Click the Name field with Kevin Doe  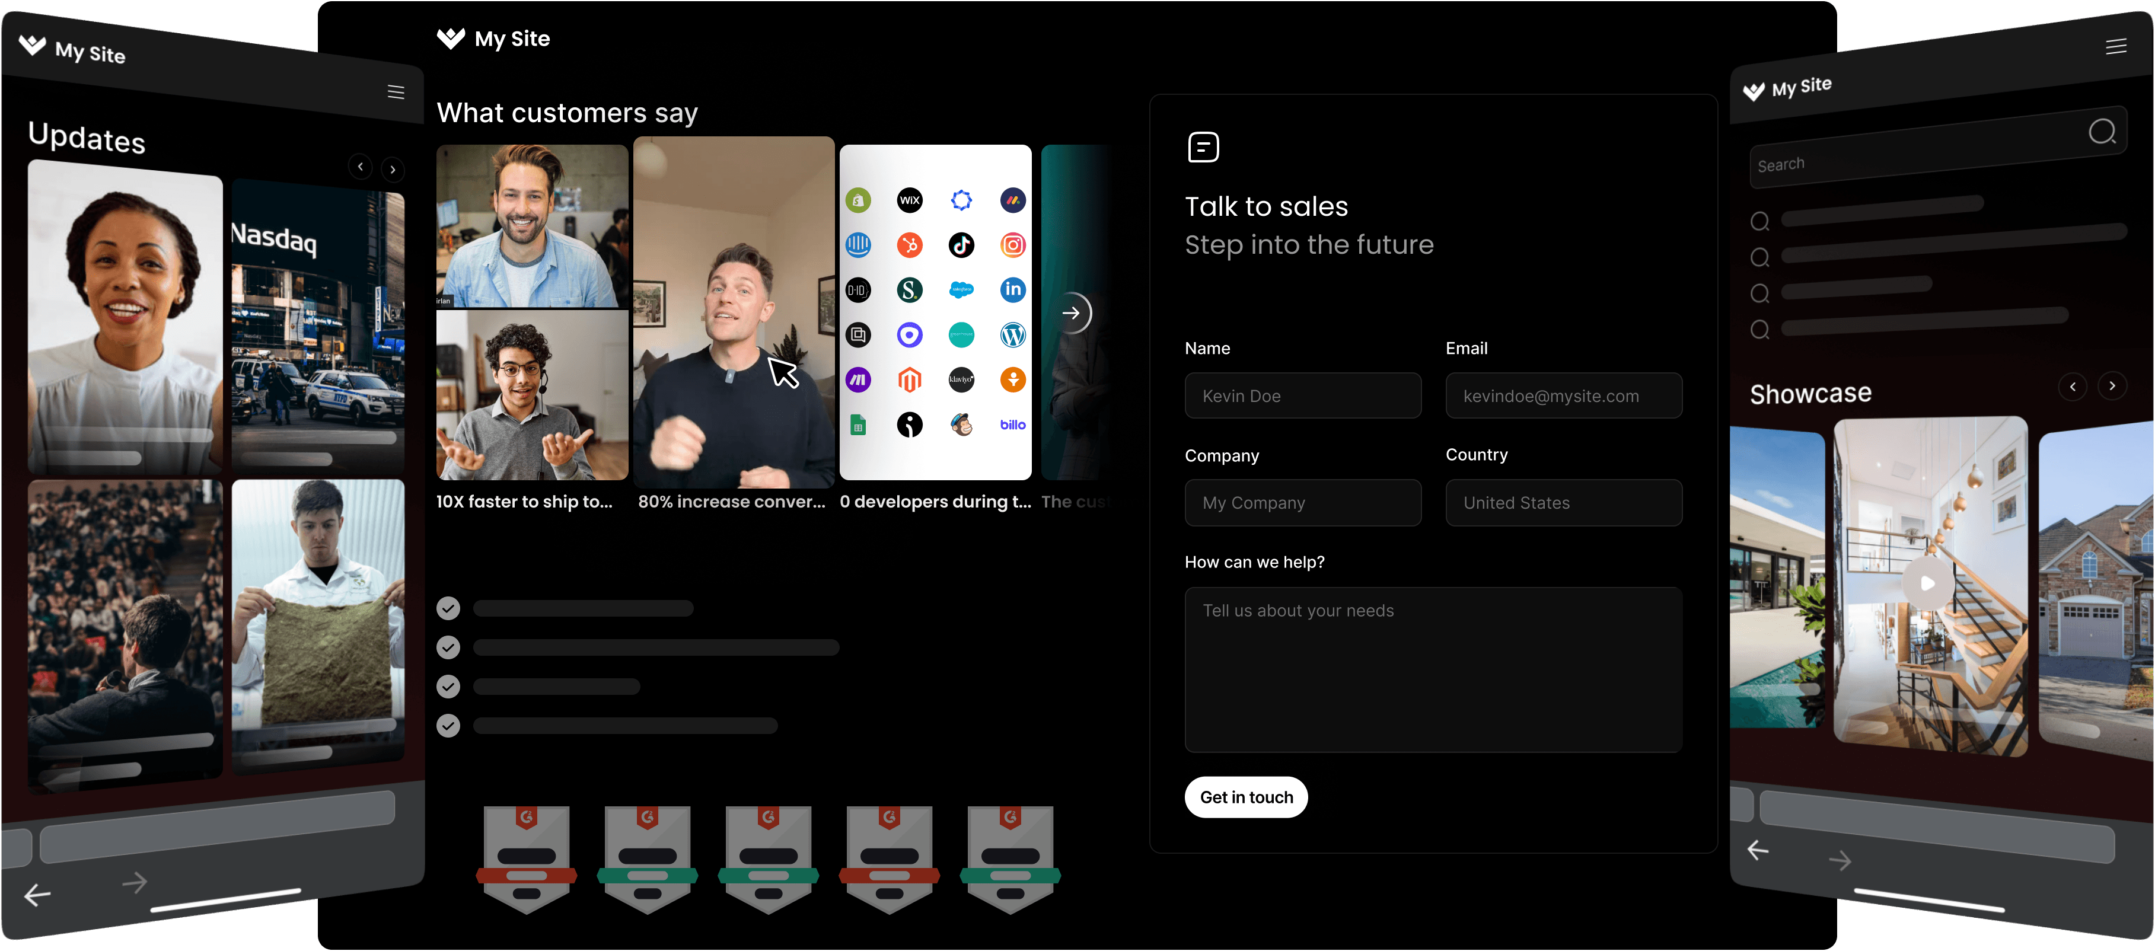pyautogui.click(x=1302, y=395)
